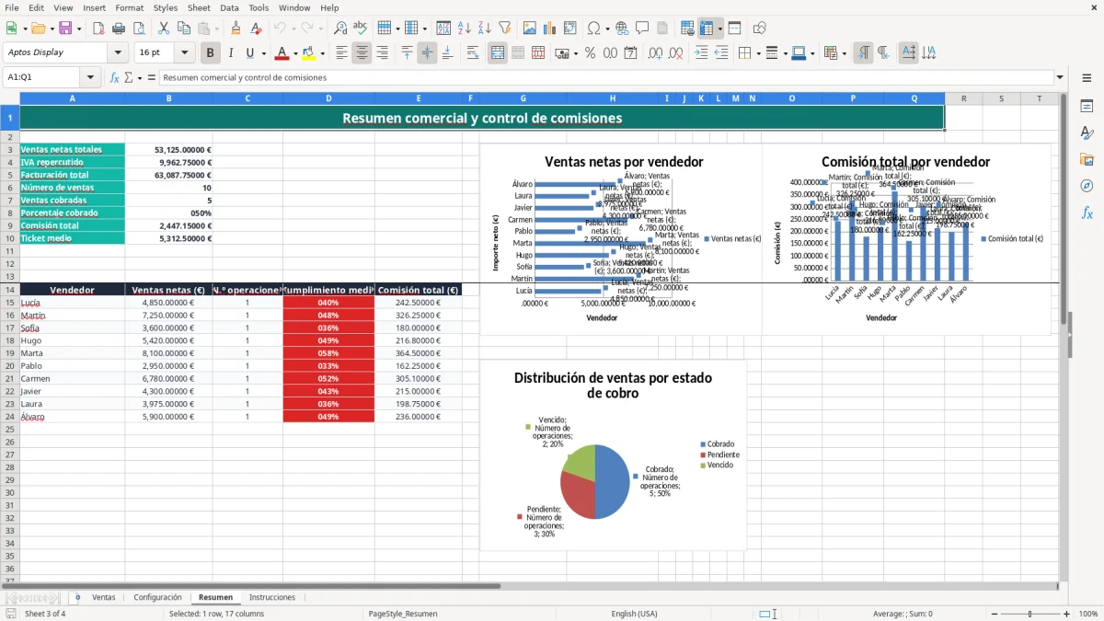
Task: Click the Copy icon
Action: click(183, 29)
